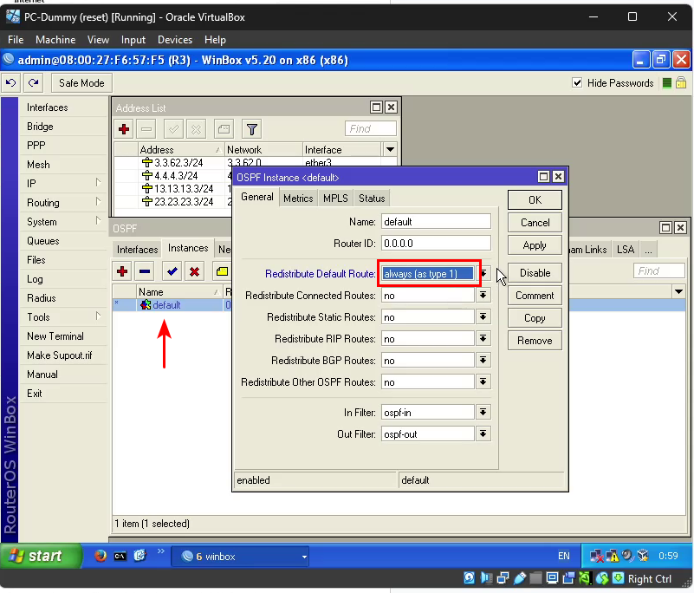Open Redistribute RIP Routes dropdown
The image size is (694, 593).
coord(483,339)
